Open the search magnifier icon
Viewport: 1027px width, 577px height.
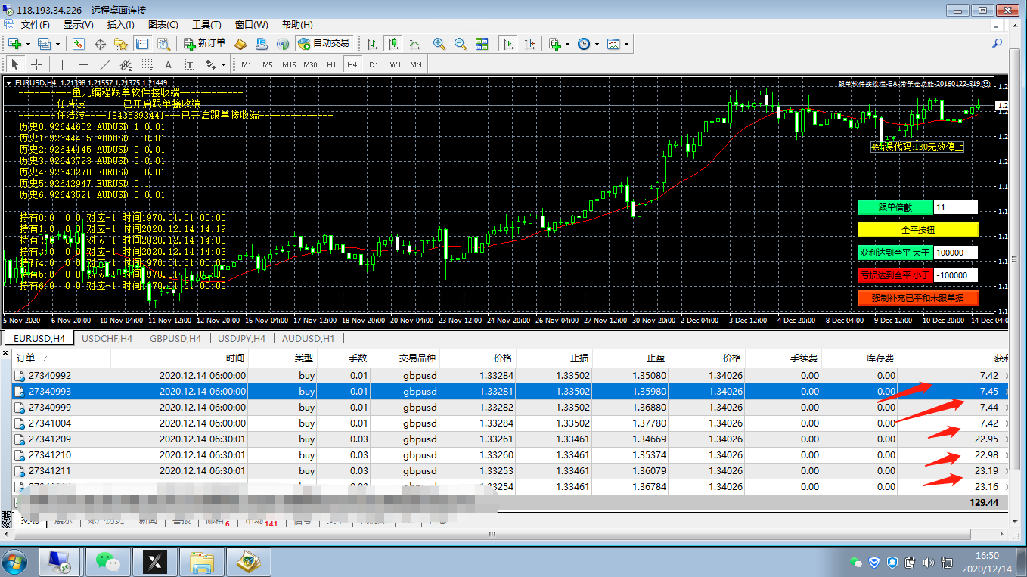click(997, 44)
